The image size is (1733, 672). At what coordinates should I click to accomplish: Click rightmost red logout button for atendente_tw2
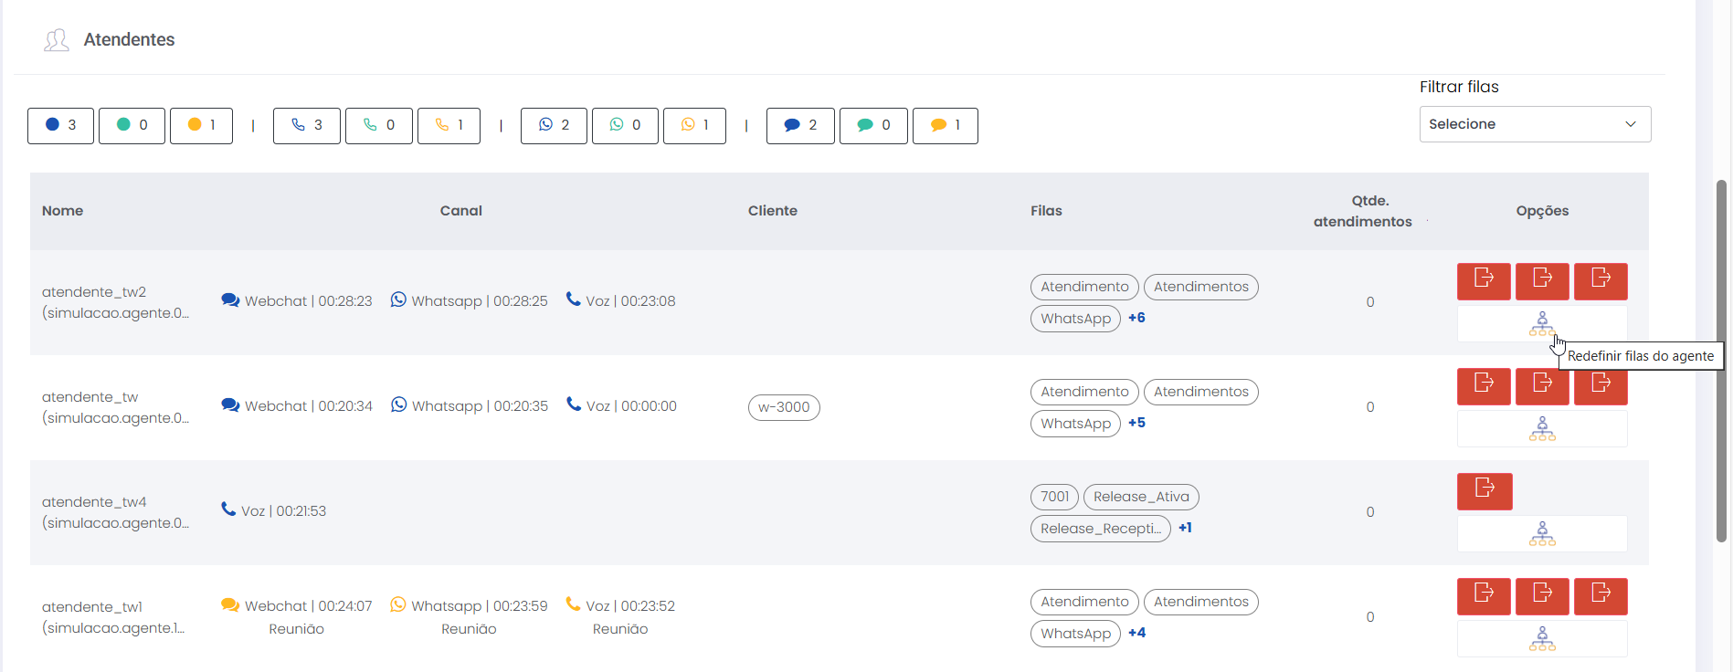click(1600, 281)
